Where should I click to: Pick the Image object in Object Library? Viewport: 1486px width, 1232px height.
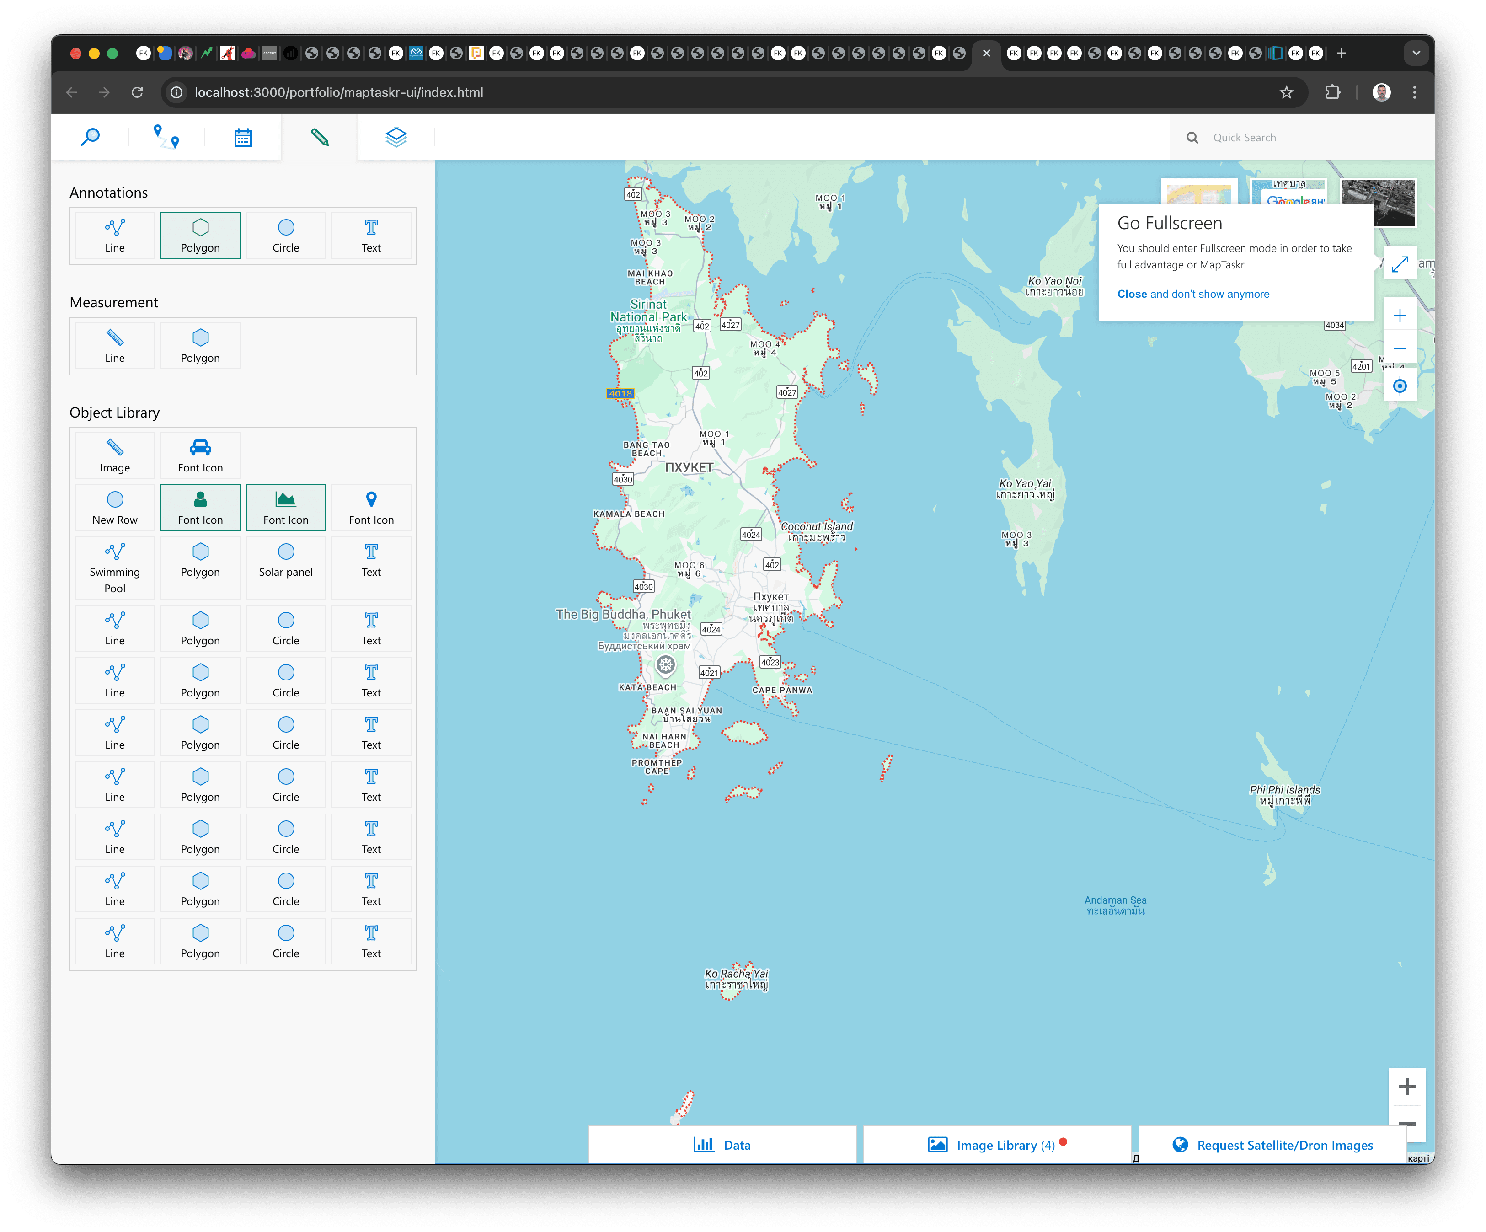coord(115,456)
